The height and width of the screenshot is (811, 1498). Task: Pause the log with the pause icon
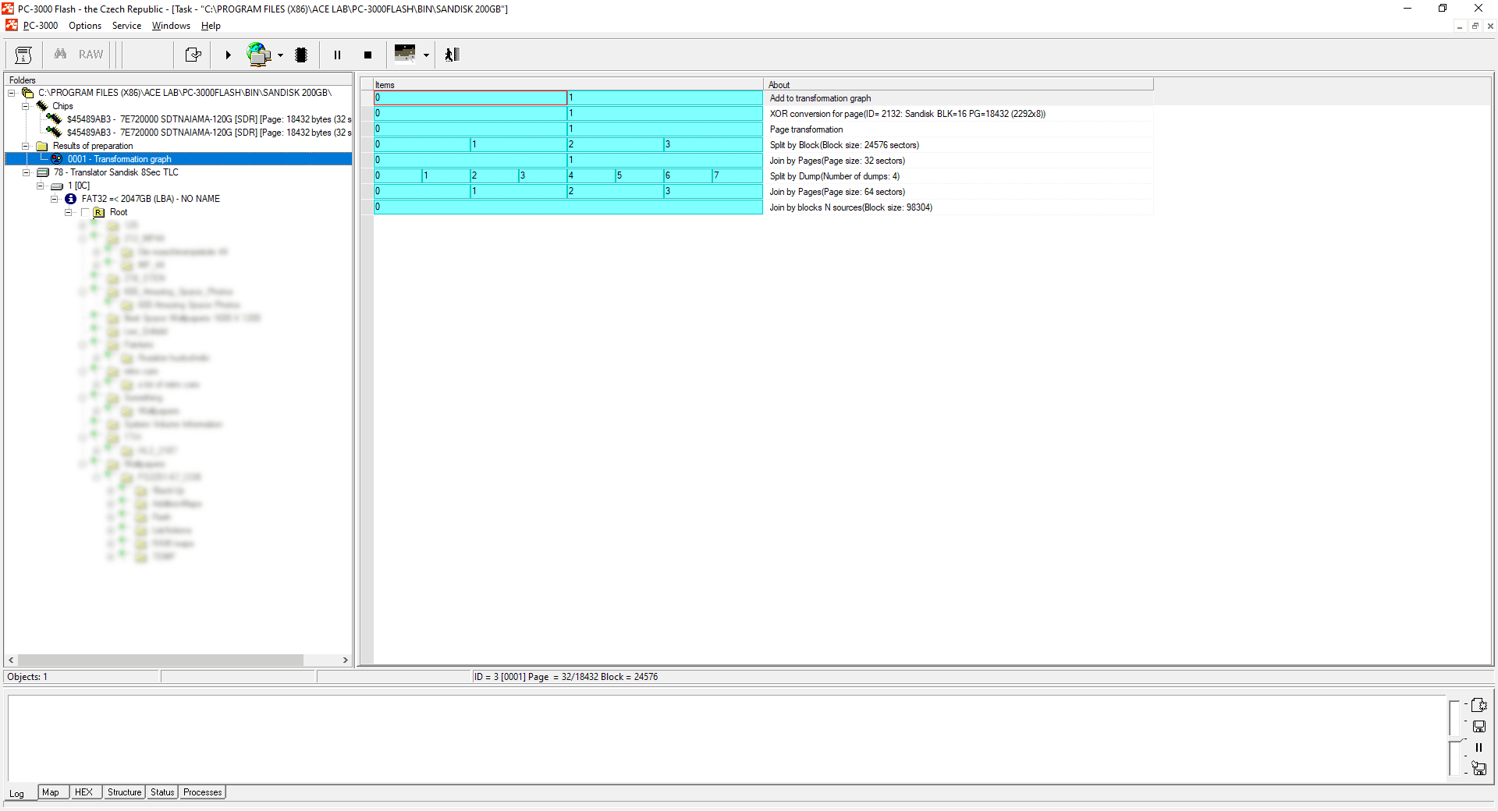click(x=1478, y=747)
